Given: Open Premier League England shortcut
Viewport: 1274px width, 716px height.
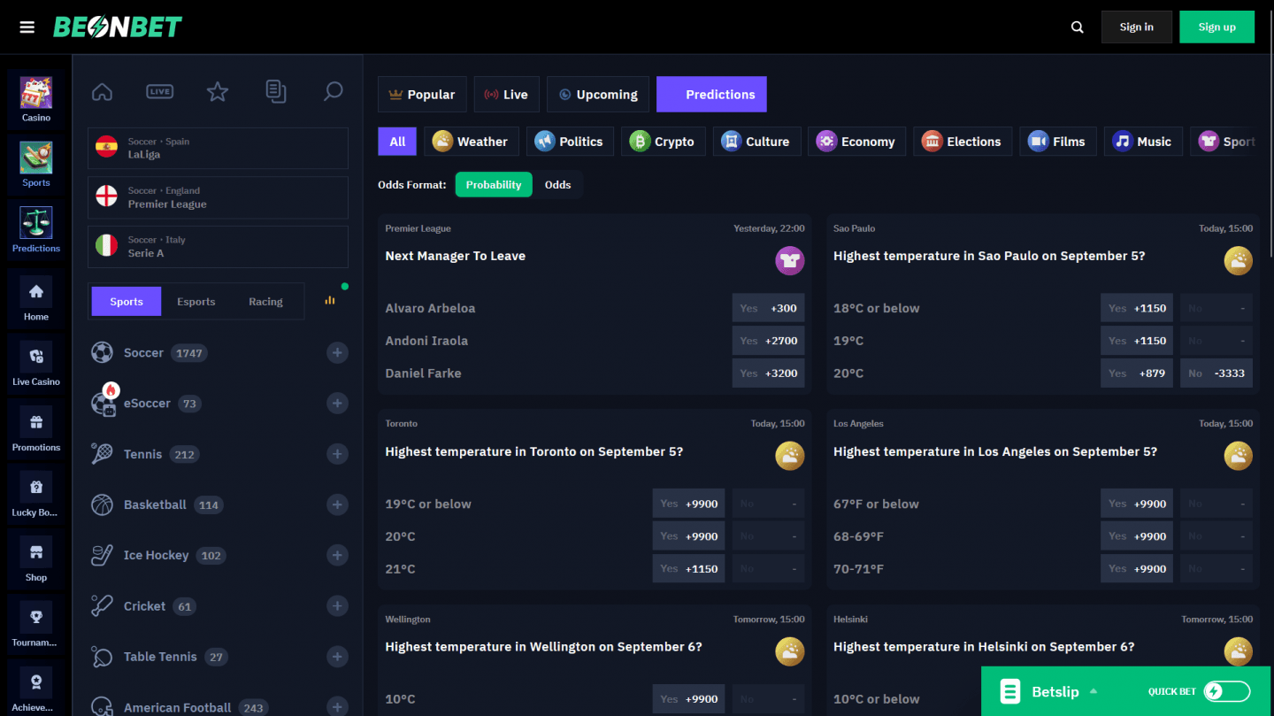Looking at the screenshot, I should pyautogui.click(x=218, y=197).
